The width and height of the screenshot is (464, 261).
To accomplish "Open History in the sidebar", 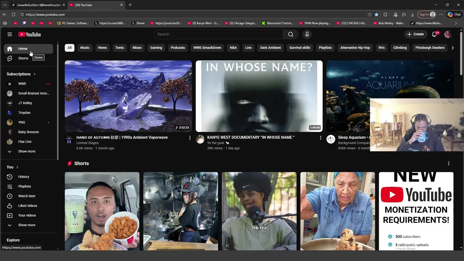I will [29, 177].
